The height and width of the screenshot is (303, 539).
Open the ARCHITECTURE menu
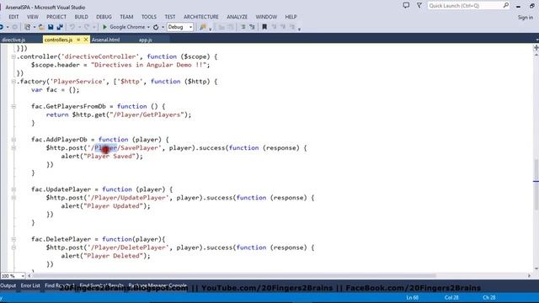click(201, 17)
